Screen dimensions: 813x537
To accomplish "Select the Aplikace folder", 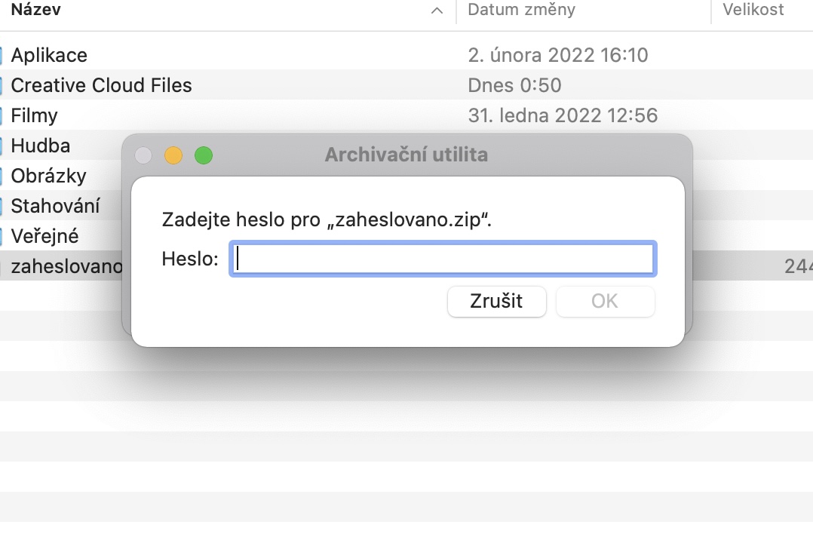I will point(49,55).
